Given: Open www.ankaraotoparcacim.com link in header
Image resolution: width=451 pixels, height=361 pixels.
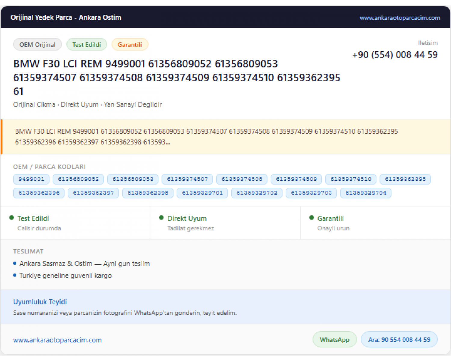Looking at the screenshot, I should [400, 18].
